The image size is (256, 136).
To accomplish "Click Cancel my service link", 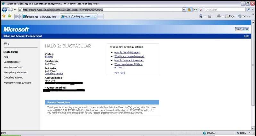I will pyautogui.click(x=54, y=74).
